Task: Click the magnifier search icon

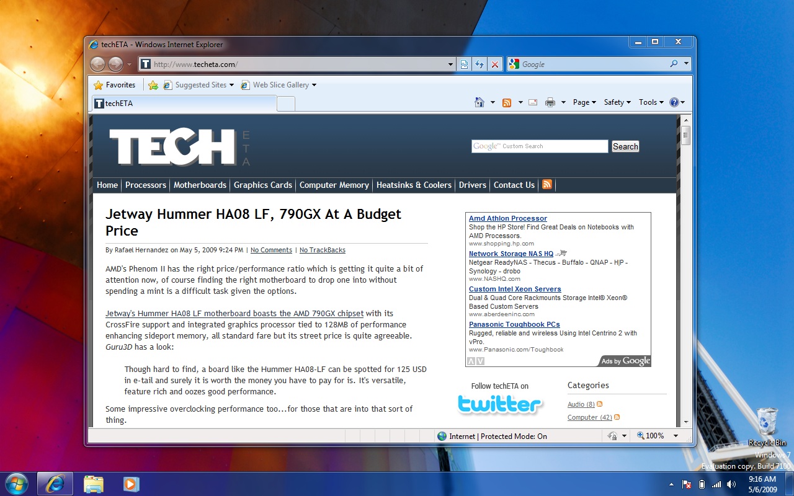Action: coord(674,64)
